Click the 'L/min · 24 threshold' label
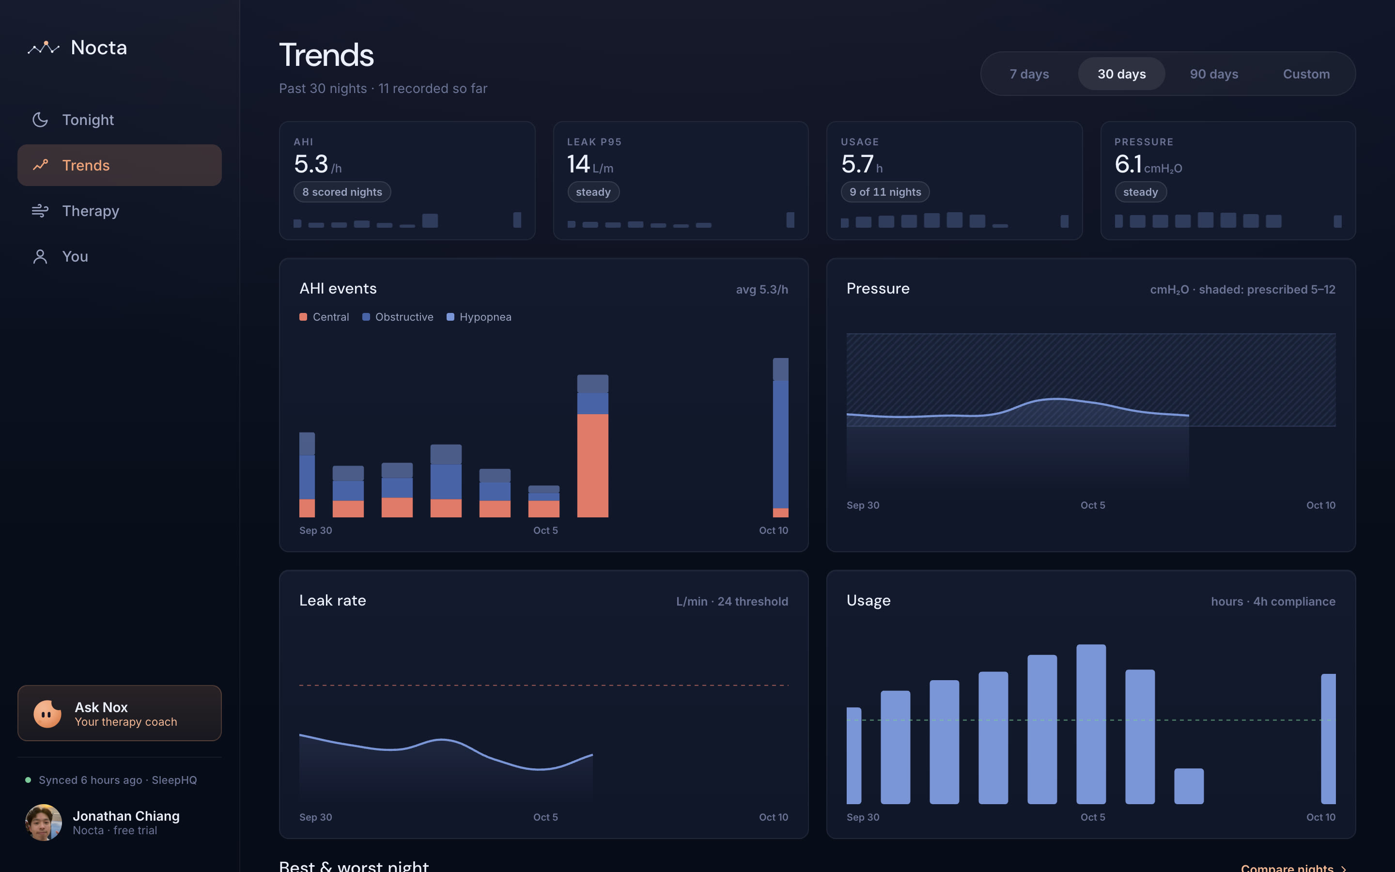The width and height of the screenshot is (1395, 872). [732, 602]
